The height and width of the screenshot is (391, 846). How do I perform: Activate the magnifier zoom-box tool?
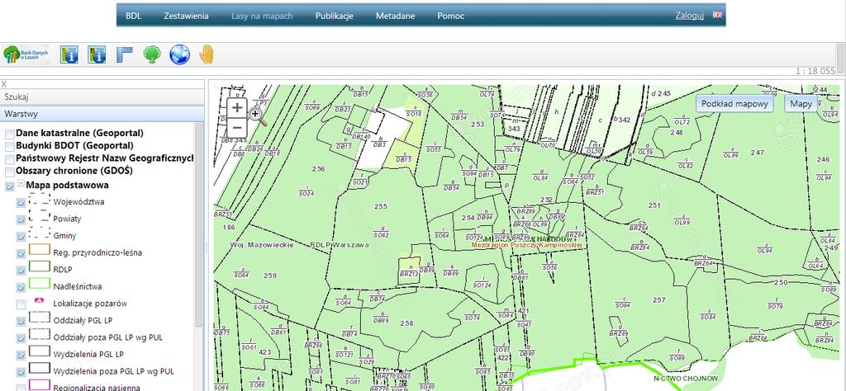257,115
